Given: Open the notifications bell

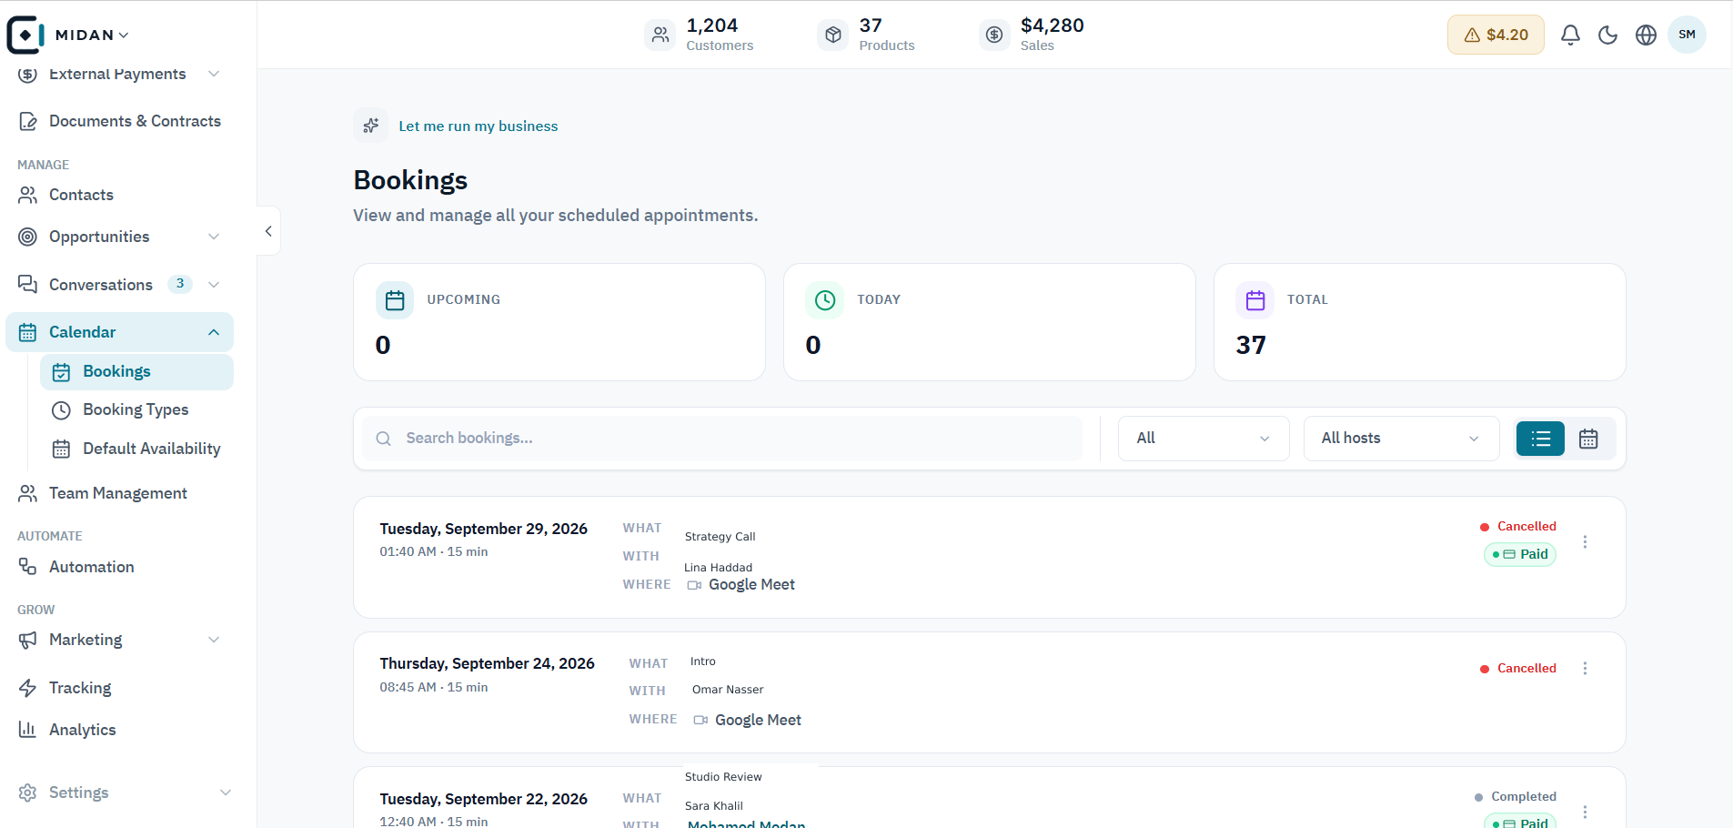Looking at the screenshot, I should pos(1570,35).
